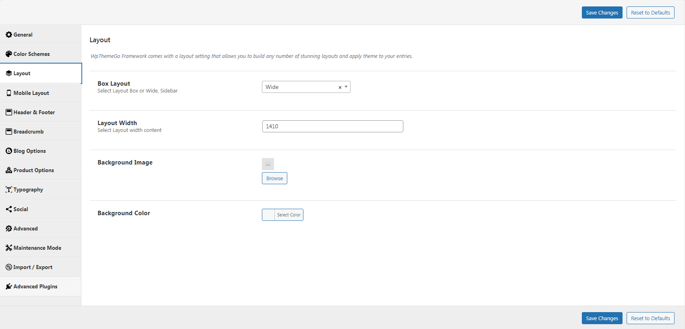Click the Mobile Layout phone icon
685x329 pixels.
coord(9,93)
